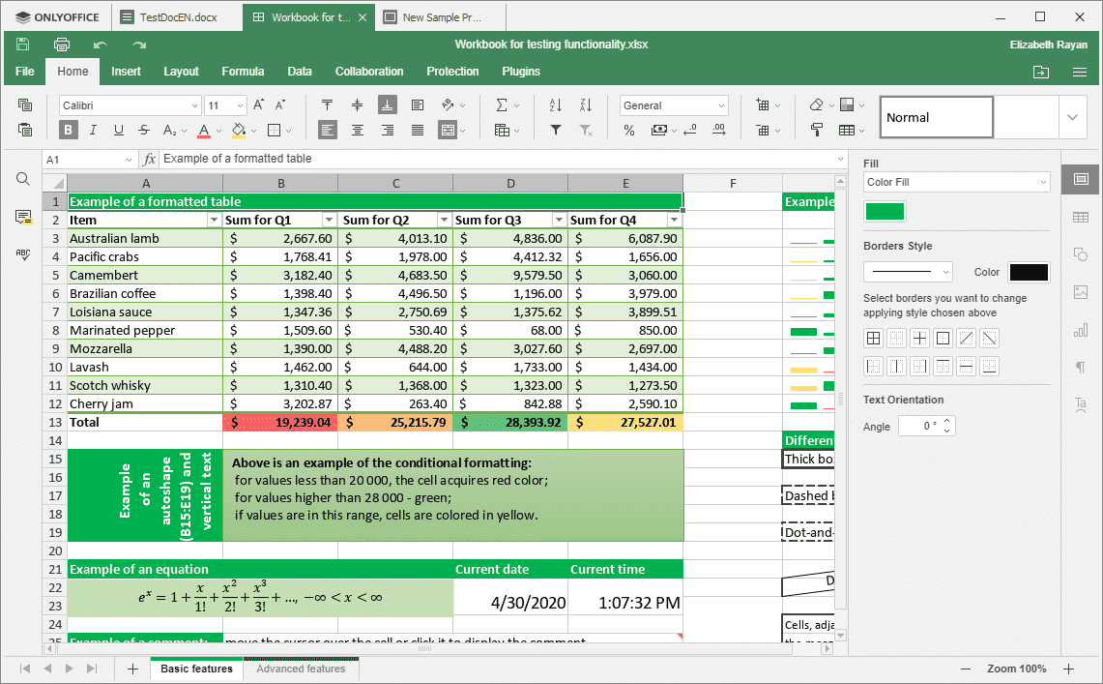Screen dimensions: 1103x684
Task: Open the insert cells dropdown
Action: (x=768, y=104)
